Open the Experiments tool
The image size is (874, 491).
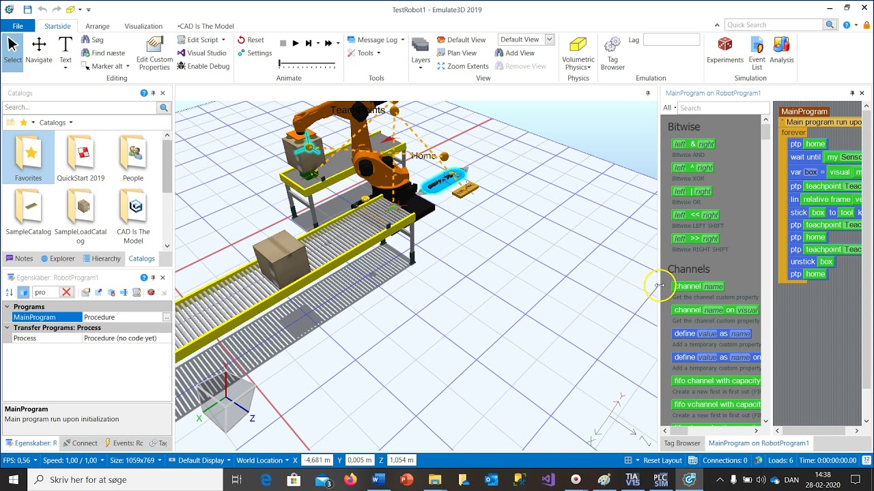(725, 50)
